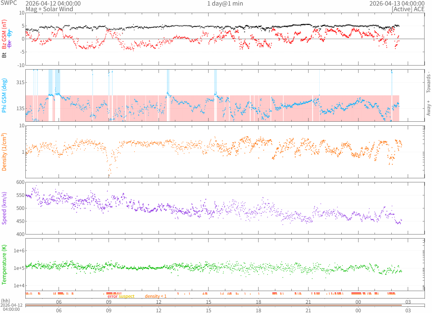Click the 12 hour tick on the bottom timeline
Viewport: 432px width, 313px height.
159,310
